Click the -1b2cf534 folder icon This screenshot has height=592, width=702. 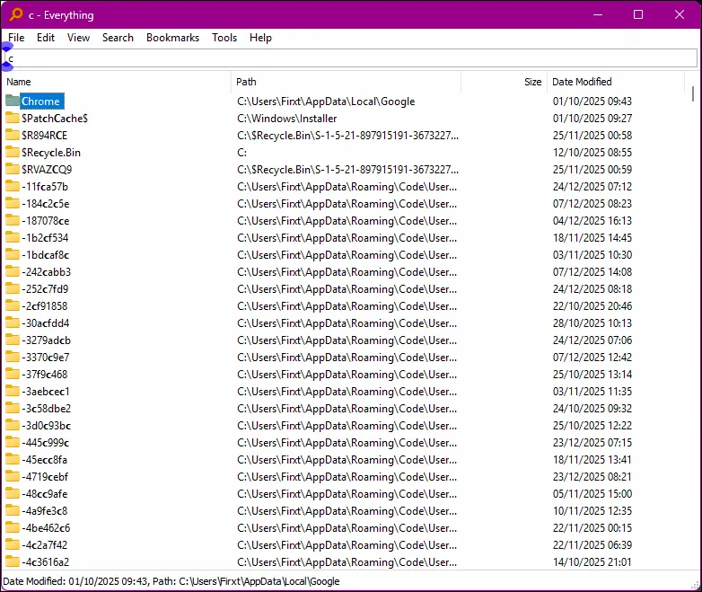point(13,237)
